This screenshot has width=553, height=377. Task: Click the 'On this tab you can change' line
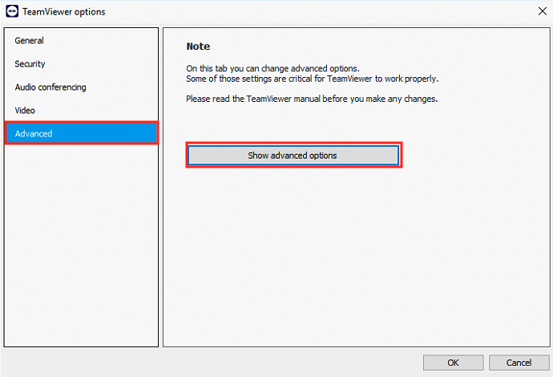[x=272, y=68]
